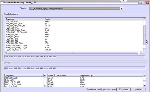Click the 074M supplement key cell
The width and height of the screenshot is (150, 92).
(x=82, y=80)
